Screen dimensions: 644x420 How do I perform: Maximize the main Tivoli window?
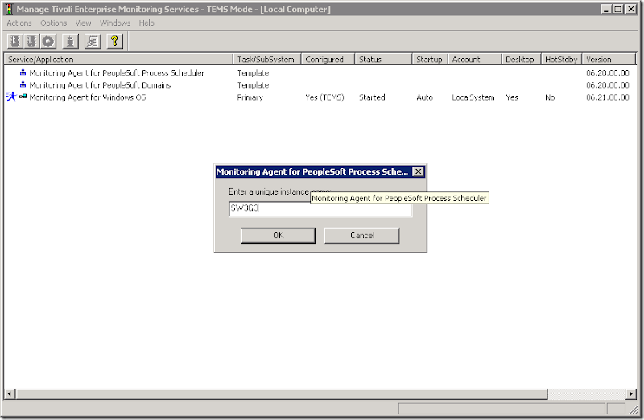tap(617, 9)
